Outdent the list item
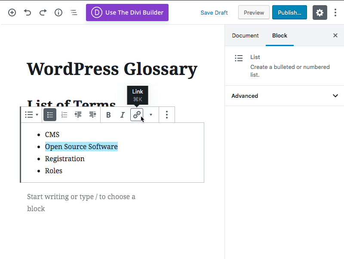 tap(78, 115)
